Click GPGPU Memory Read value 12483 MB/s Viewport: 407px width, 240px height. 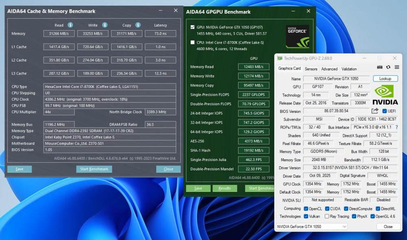pos(254,67)
